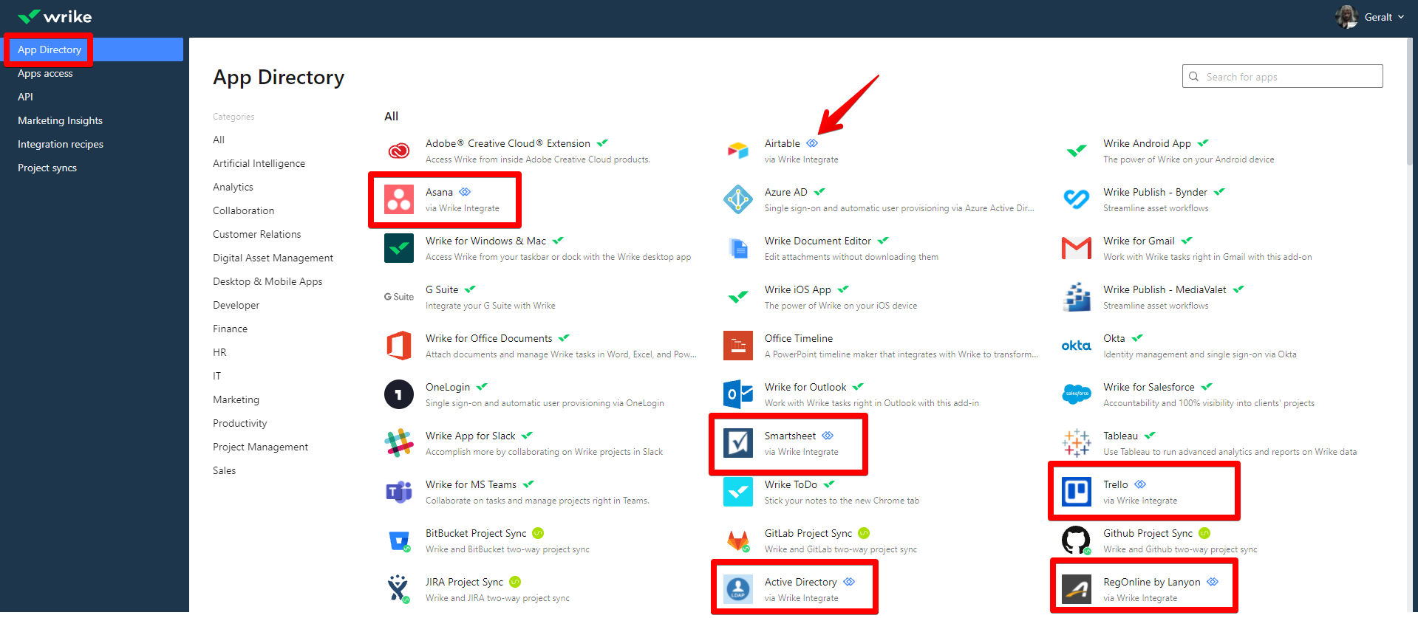This screenshot has height=618, width=1418.
Task: Open the Tableau app icon
Action: coord(1076,443)
